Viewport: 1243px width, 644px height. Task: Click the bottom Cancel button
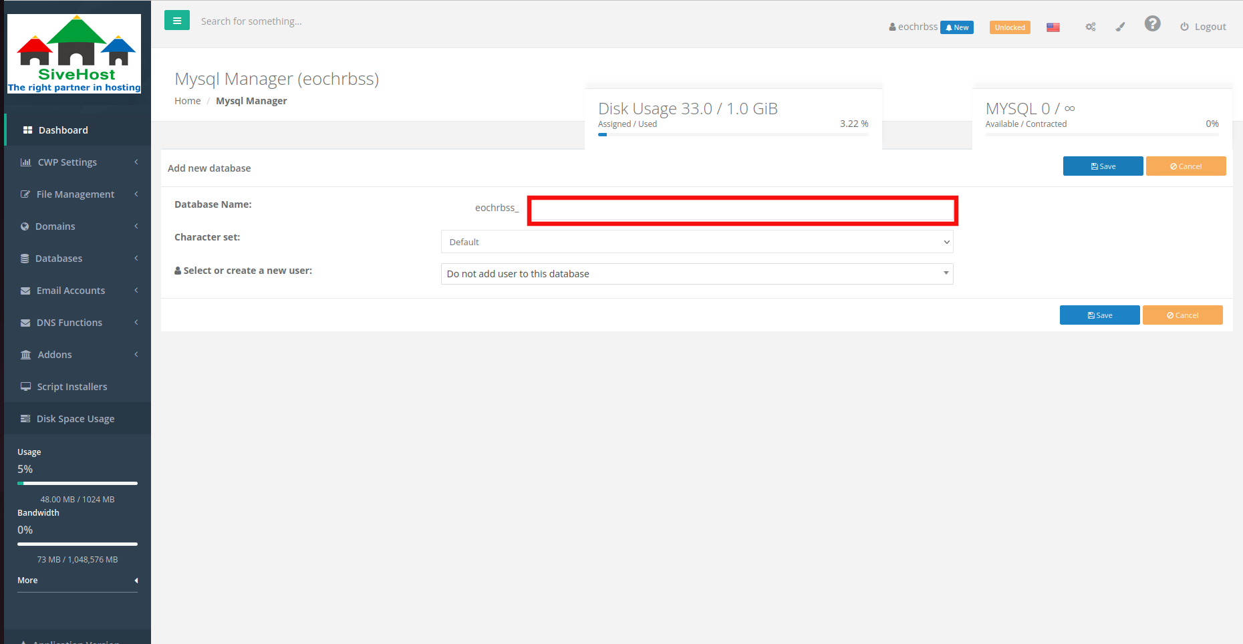coord(1182,315)
